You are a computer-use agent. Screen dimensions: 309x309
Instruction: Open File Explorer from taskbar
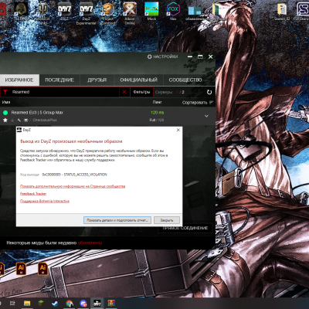pos(27,304)
